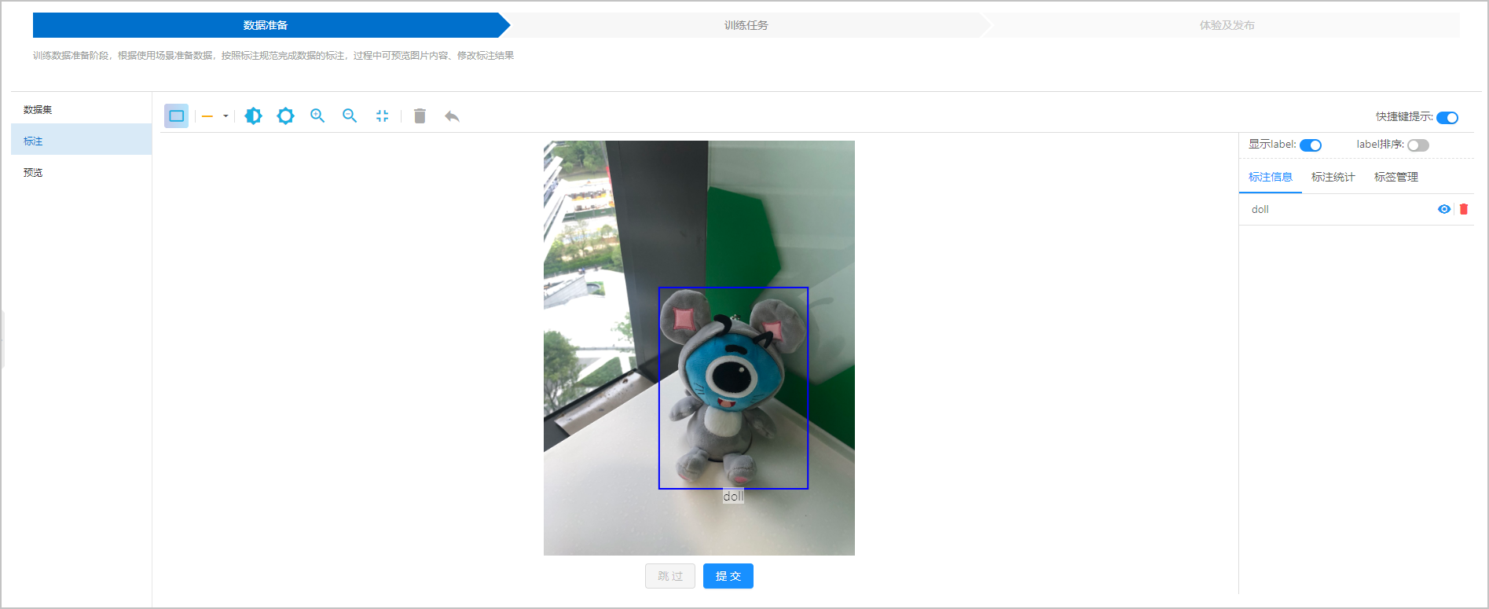Click the blue bounding box around the doll

point(733,388)
